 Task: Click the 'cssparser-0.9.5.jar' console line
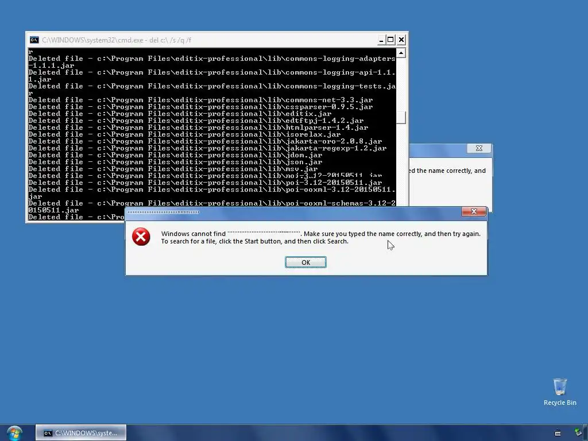tap(200, 107)
